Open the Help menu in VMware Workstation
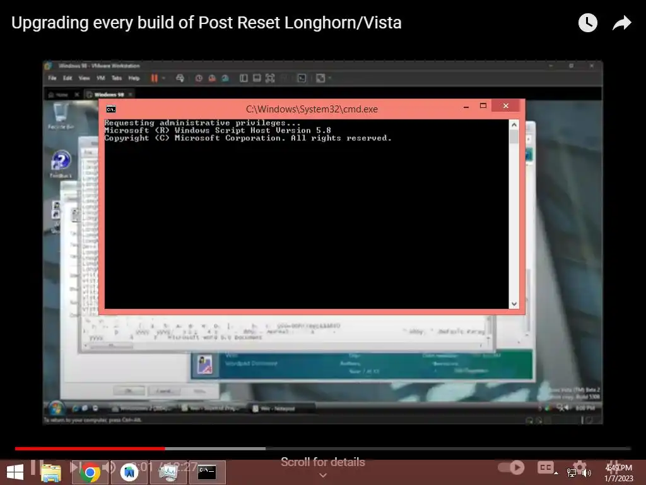 pos(134,78)
